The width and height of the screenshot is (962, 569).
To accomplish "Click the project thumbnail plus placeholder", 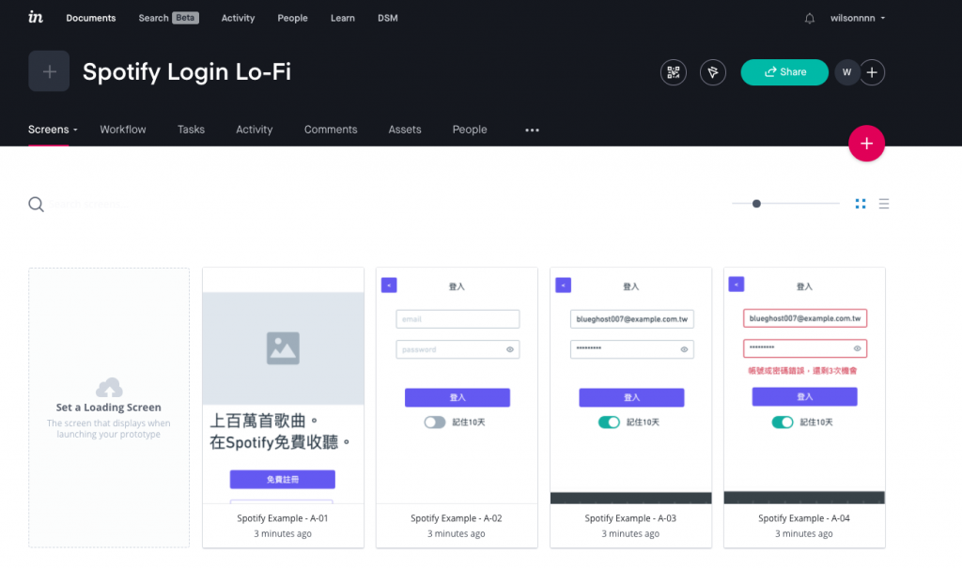I will (x=49, y=71).
